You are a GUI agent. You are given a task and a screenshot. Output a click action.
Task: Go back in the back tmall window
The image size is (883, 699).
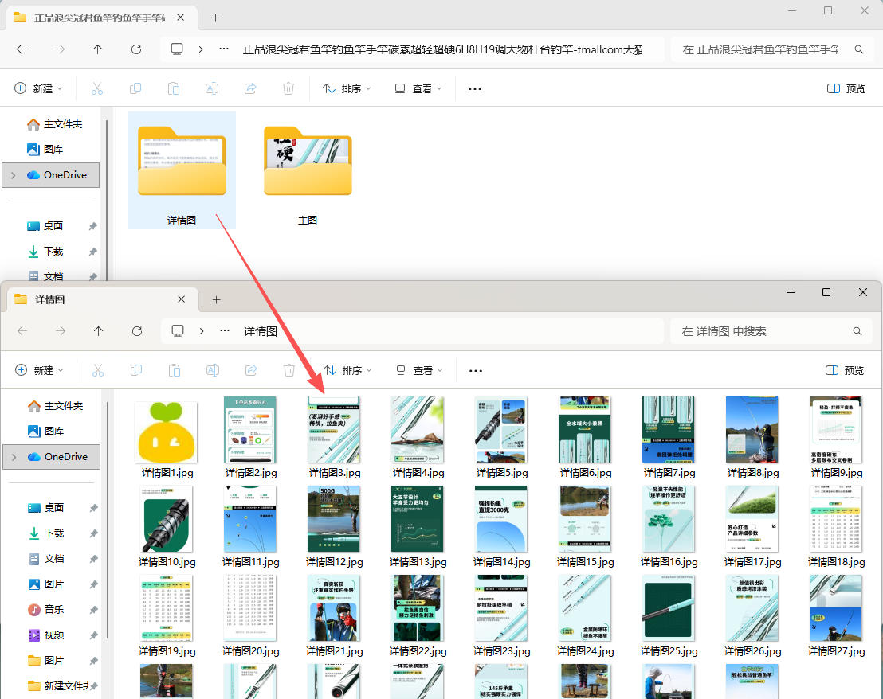tap(22, 49)
